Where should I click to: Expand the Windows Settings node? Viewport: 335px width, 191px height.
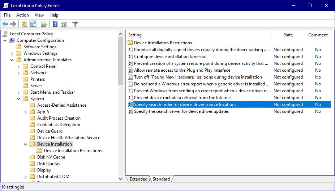point(12,53)
